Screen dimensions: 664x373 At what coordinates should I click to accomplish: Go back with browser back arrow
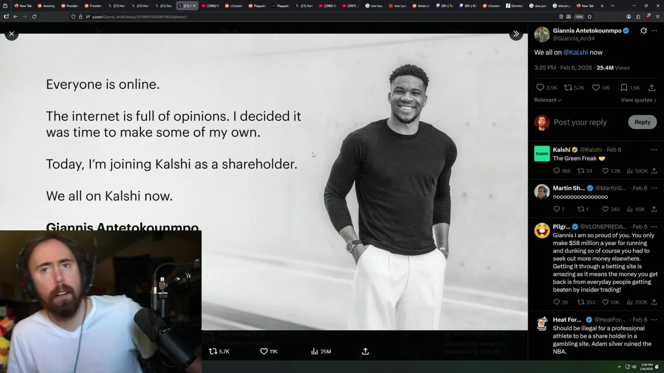tap(16, 17)
